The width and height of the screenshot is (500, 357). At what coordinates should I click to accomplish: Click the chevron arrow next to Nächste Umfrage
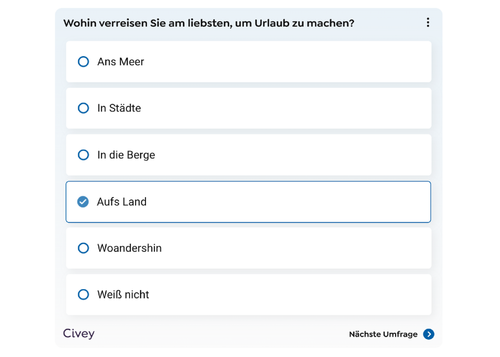tap(428, 334)
